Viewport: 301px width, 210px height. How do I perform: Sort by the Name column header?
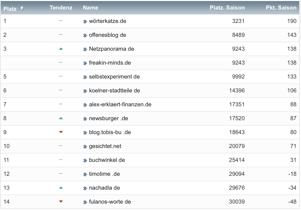(x=90, y=8)
